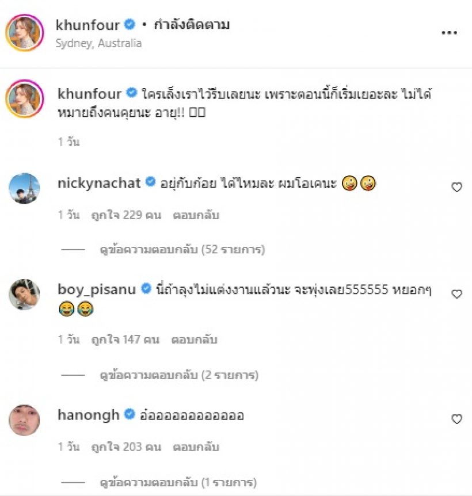Click the hanongh username link

89,415
